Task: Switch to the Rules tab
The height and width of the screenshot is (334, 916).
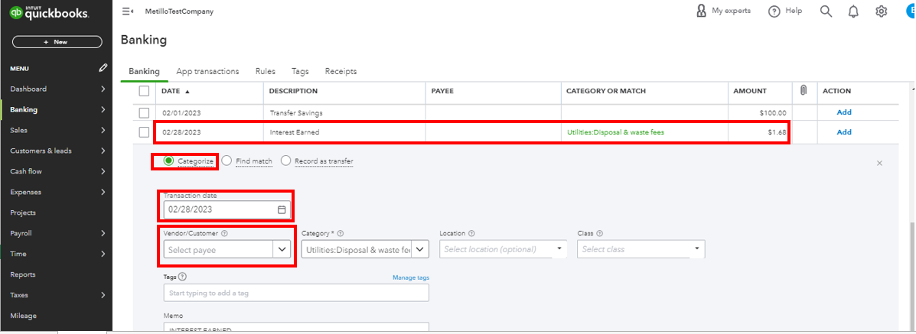Action: [266, 71]
